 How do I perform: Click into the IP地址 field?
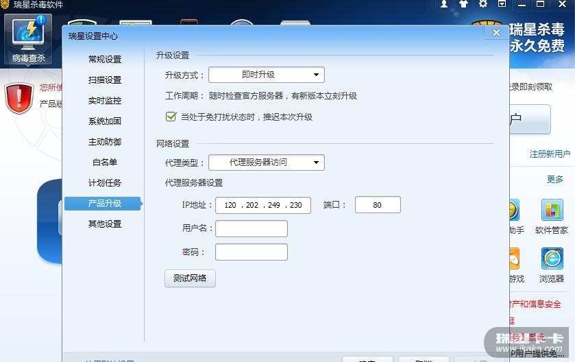pyautogui.click(x=263, y=205)
